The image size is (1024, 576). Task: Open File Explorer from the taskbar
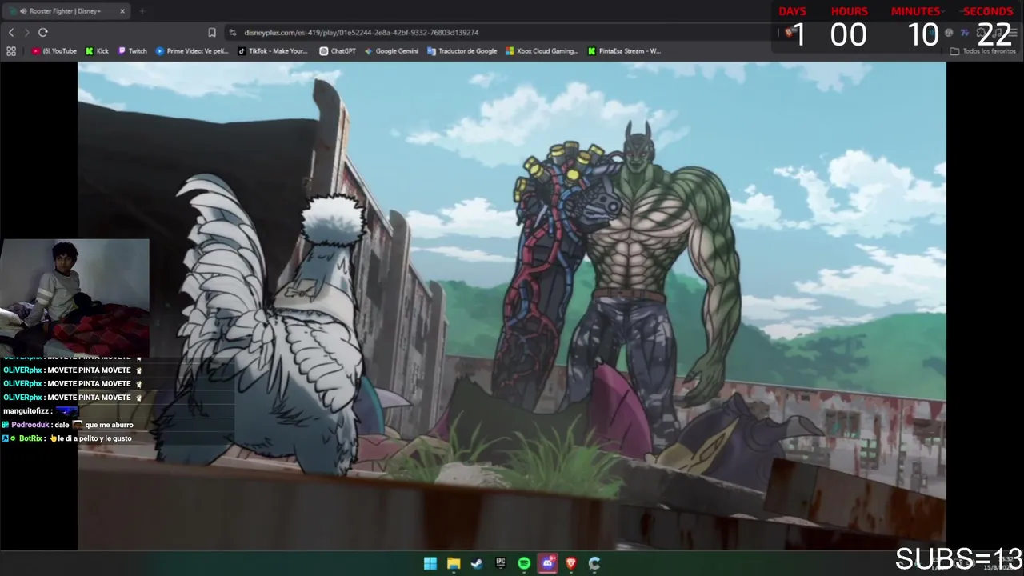454,563
